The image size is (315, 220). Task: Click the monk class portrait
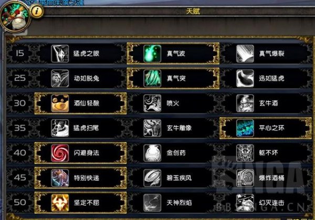[15, 17]
